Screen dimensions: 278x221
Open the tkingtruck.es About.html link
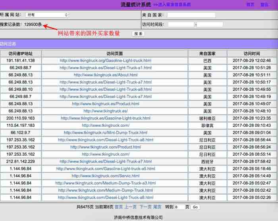(105, 75)
